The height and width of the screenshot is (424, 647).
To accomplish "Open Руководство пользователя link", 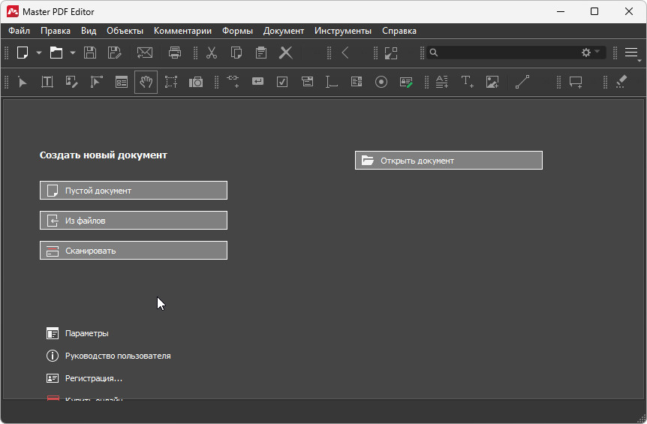I will pyautogui.click(x=118, y=356).
